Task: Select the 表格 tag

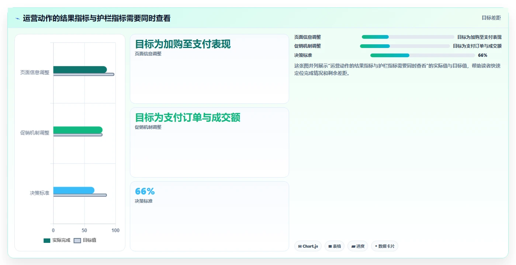Action: [335, 246]
